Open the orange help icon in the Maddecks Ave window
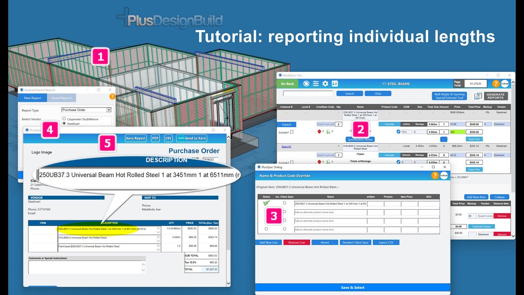 [x=495, y=84]
